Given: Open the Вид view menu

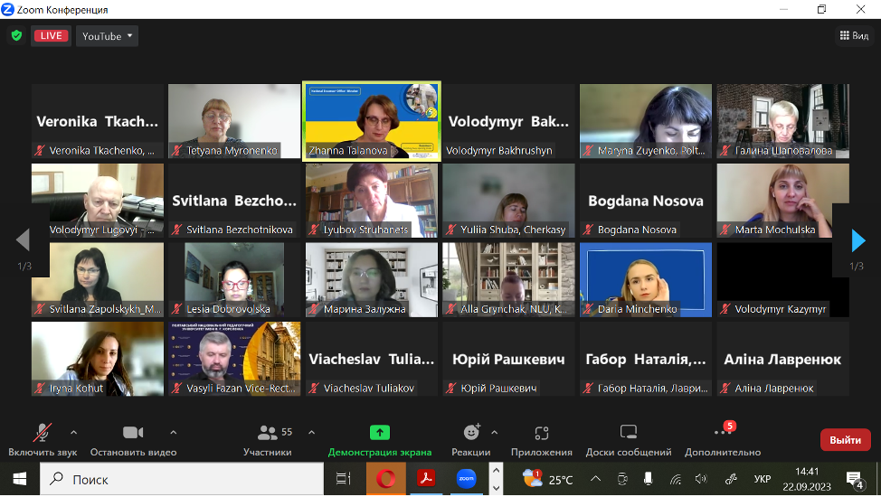Looking at the screenshot, I should click(853, 36).
